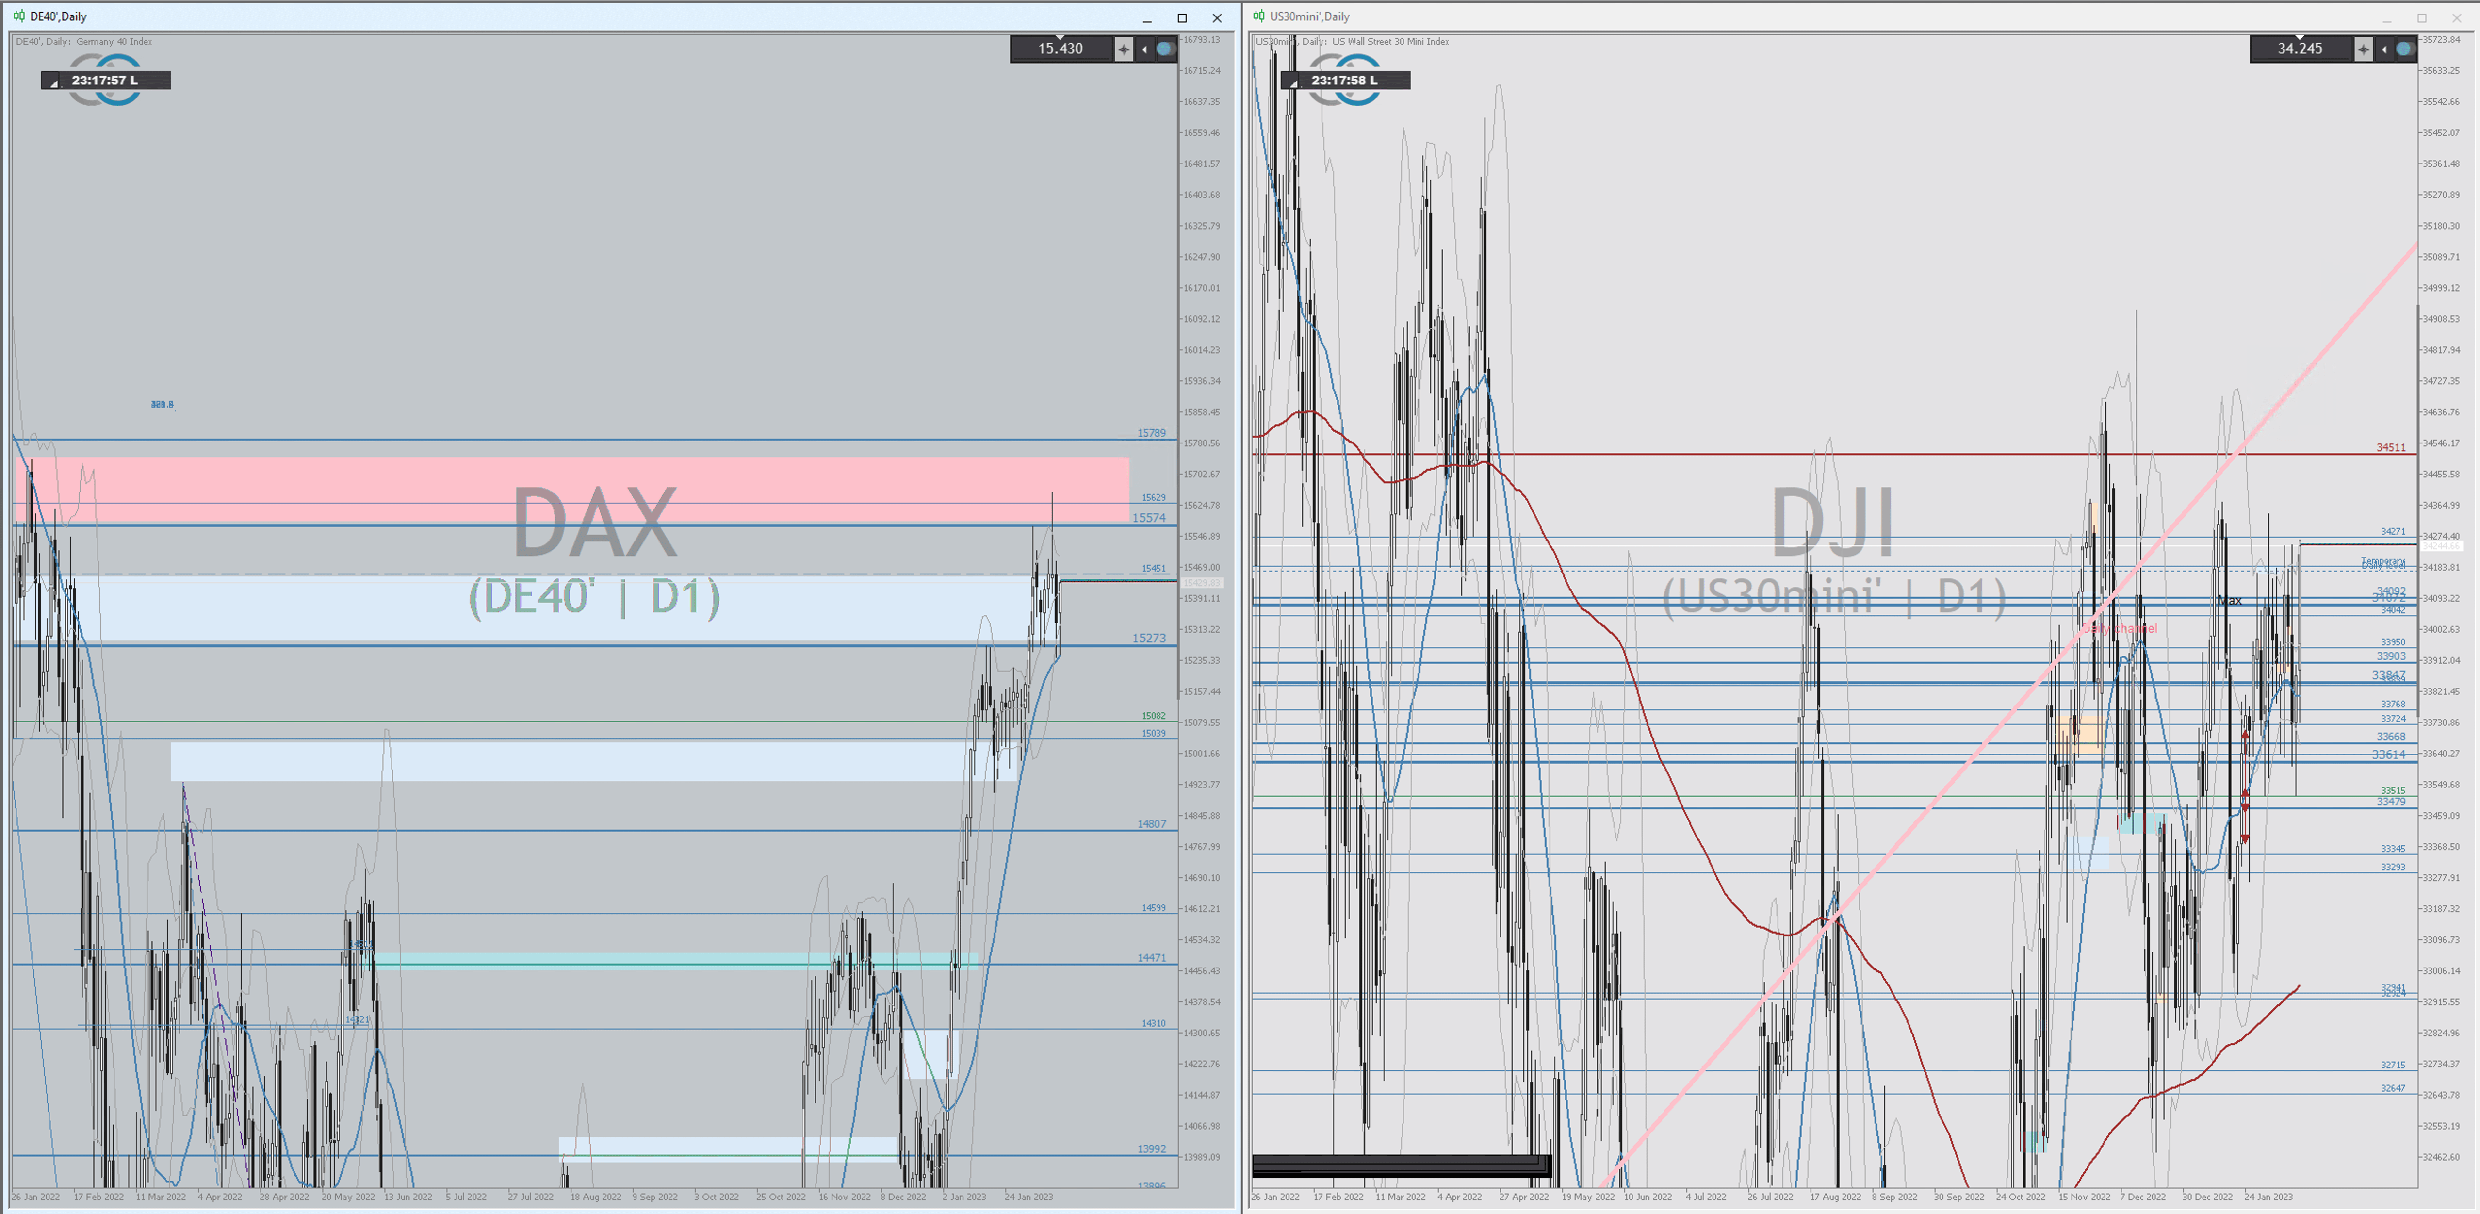Click the 14807 level label on DAX chart

(1151, 824)
